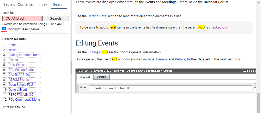Click the split-view icon in the portlet title bar

tap(249, 71)
